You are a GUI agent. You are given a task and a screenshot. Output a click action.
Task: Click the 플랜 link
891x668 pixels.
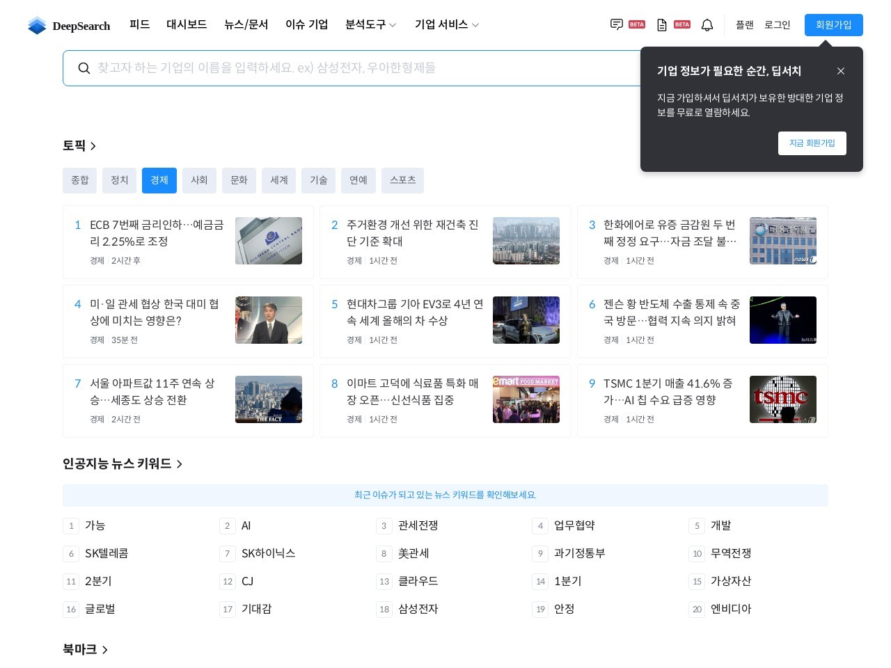[x=745, y=25]
